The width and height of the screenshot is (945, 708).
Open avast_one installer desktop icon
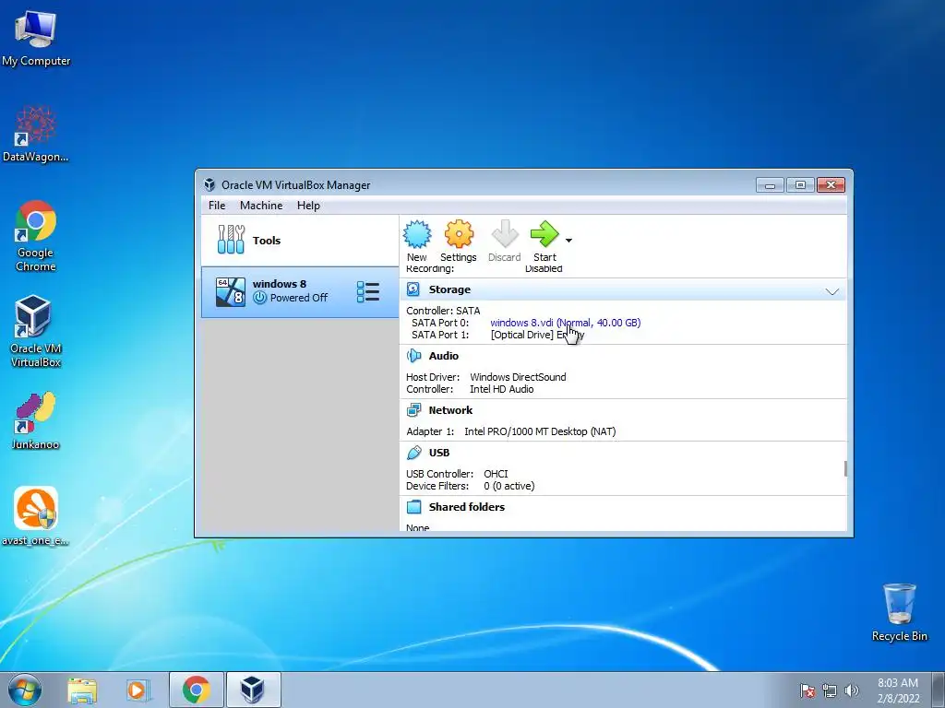[x=36, y=516]
